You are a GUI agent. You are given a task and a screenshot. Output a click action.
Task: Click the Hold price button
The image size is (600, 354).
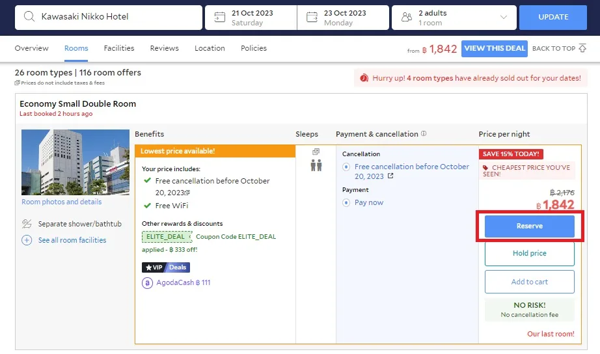529,253
